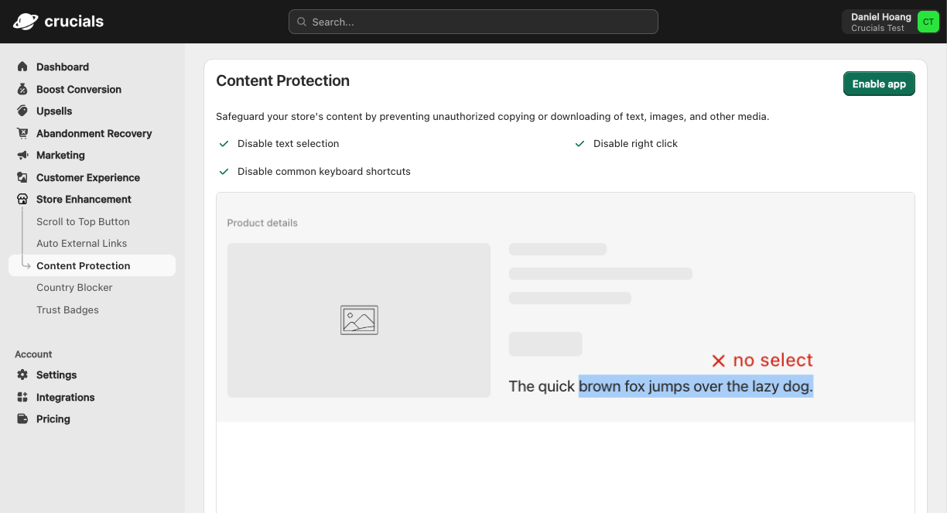
Task: Click the Dashboard home icon
Action: [22, 67]
